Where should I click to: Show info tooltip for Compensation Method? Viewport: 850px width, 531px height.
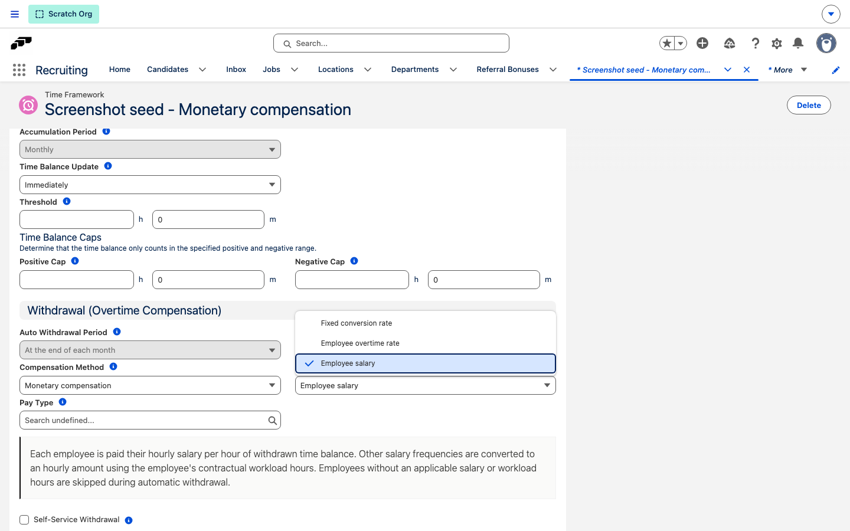[x=113, y=366]
